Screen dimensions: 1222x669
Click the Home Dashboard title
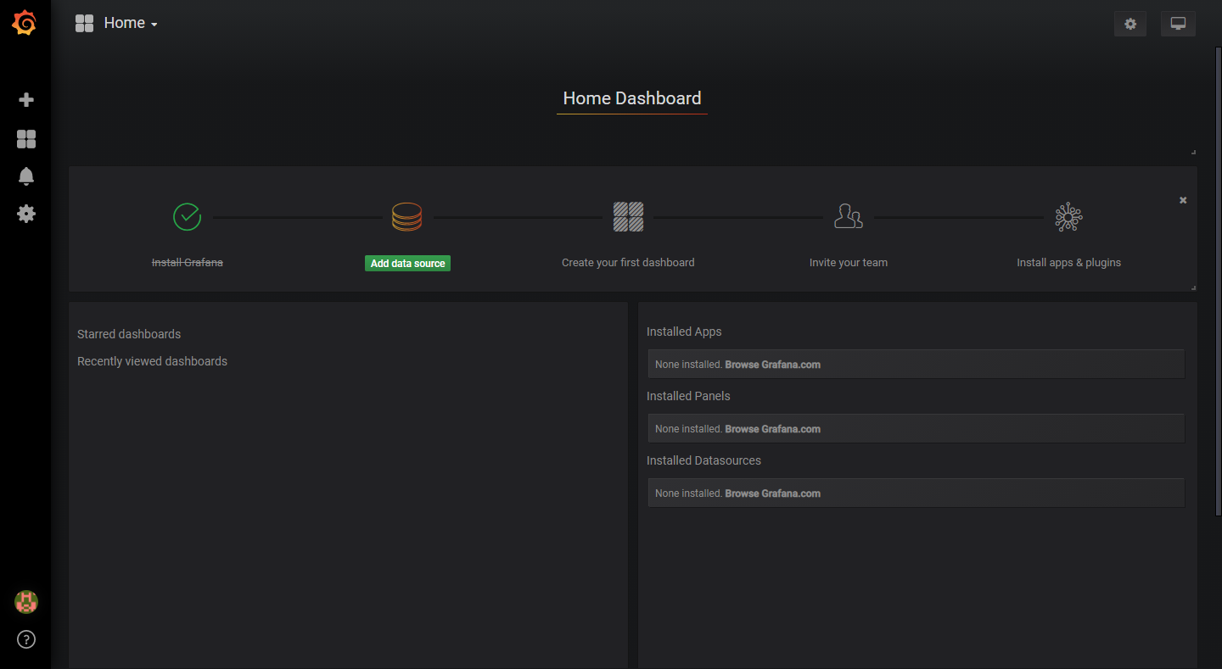point(632,98)
